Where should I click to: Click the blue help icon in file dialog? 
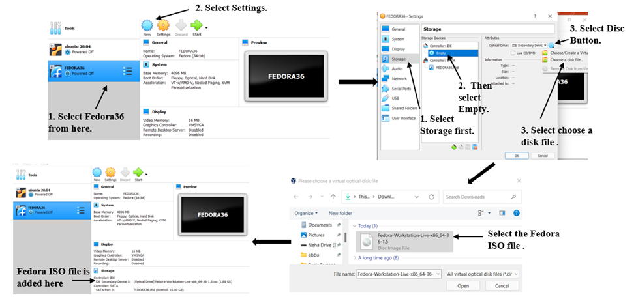pos(516,213)
